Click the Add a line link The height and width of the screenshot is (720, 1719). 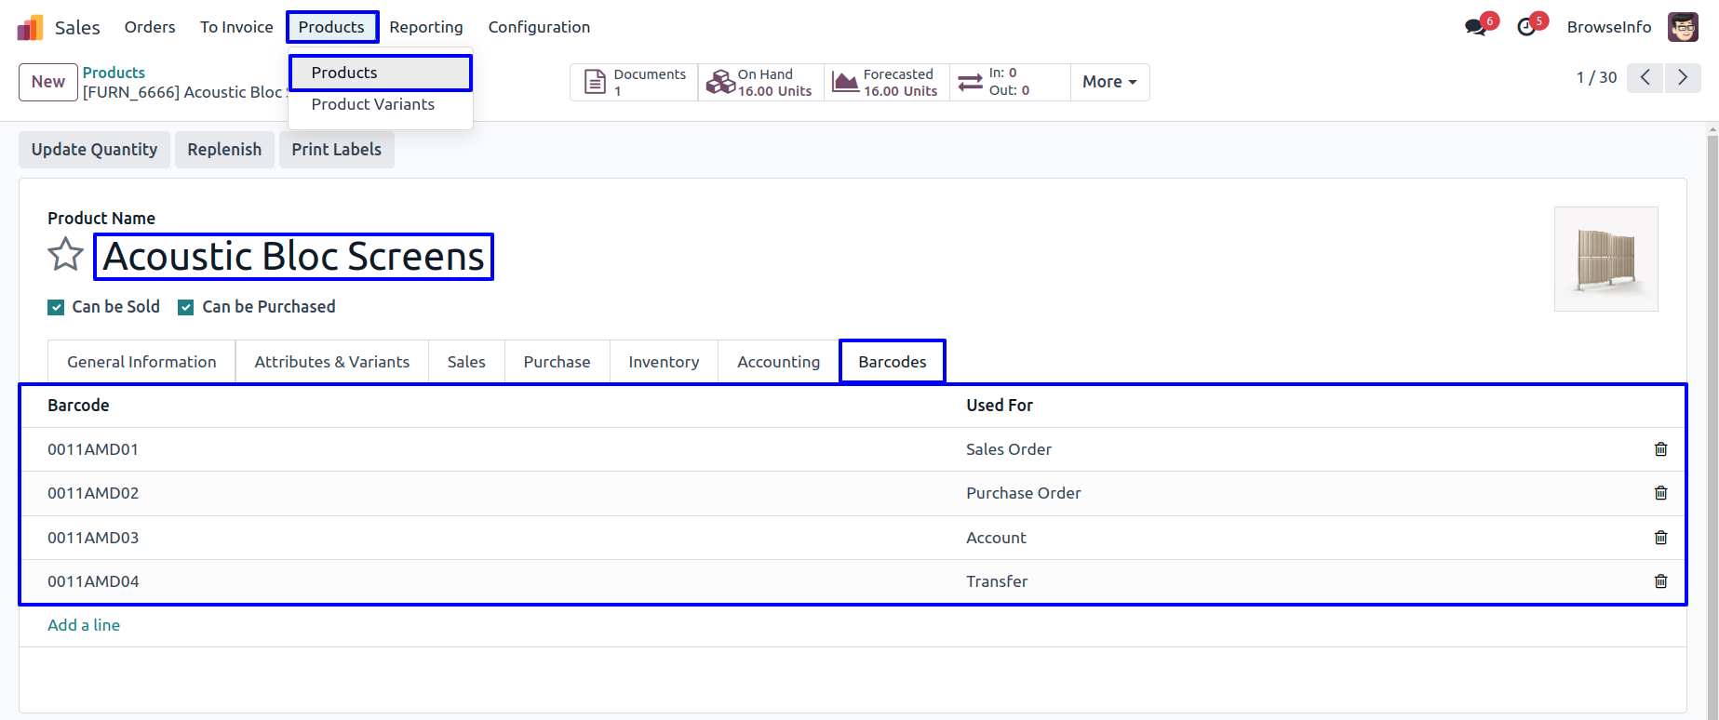click(x=84, y=625)
